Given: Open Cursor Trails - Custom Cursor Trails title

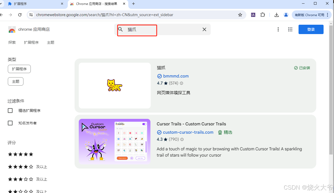Looking at the screenshot, I should click(x=191, y=124).
